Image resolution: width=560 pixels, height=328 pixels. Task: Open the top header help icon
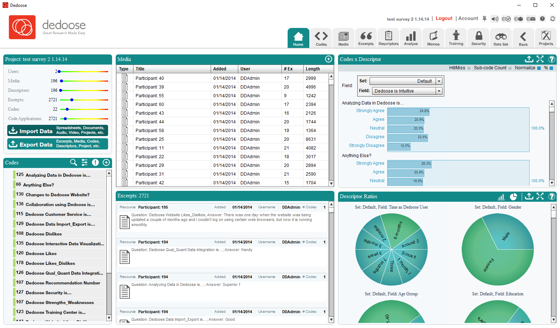pyautogui.click(x=542, y=19)
